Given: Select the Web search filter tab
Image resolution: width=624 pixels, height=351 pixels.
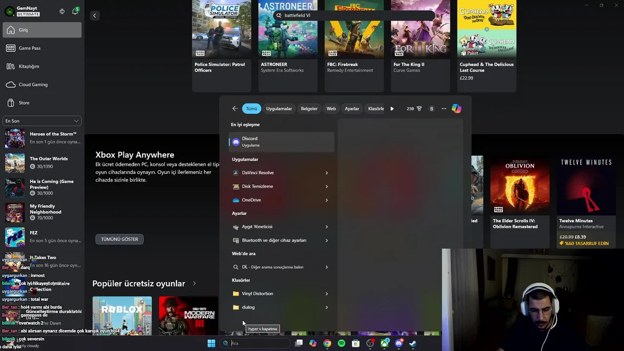Looking at the screenshot, I should pos(331,109).
